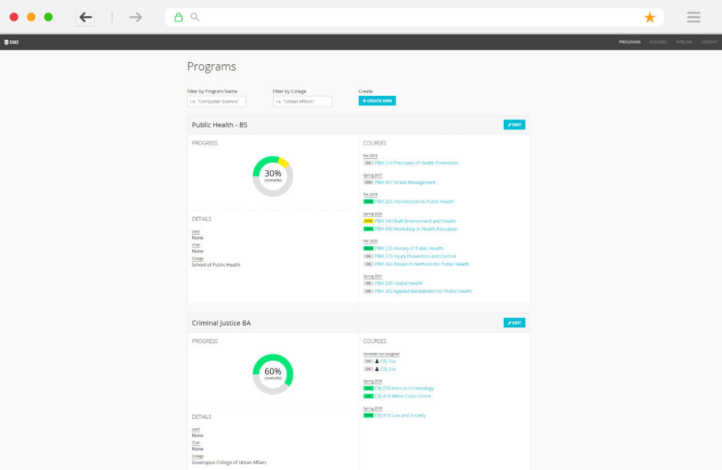This screenshot has width=722, height=470.
Task: Click the Filter by College field
Action: tap(302, 101)
